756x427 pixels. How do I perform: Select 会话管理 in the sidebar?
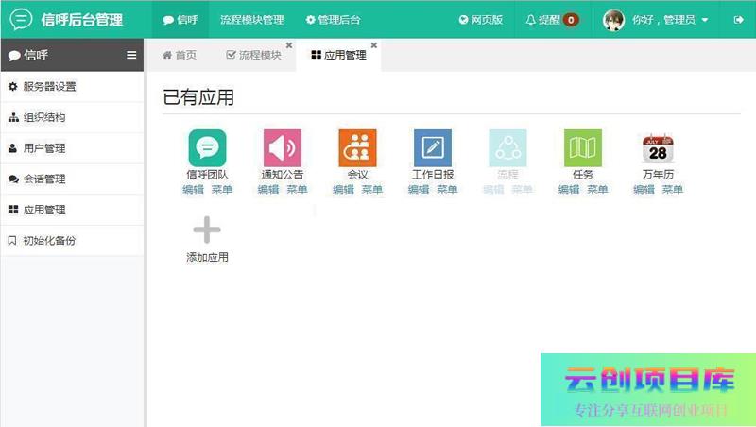tap(73, 179)
